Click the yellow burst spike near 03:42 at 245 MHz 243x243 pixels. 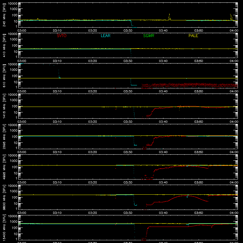coord(169,17)
